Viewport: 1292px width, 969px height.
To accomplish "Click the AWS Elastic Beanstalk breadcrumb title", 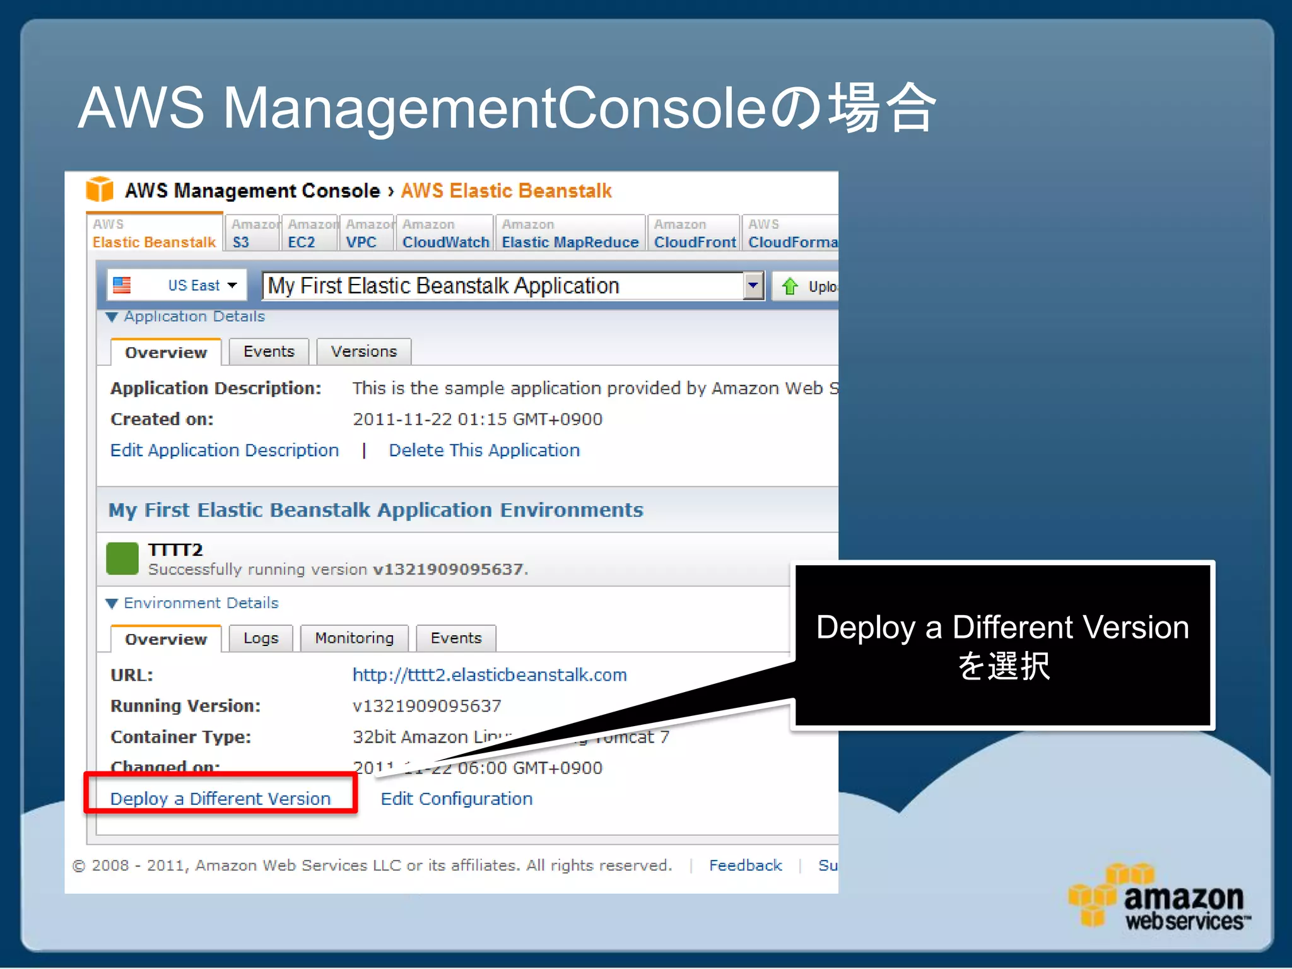I will 507,191.
